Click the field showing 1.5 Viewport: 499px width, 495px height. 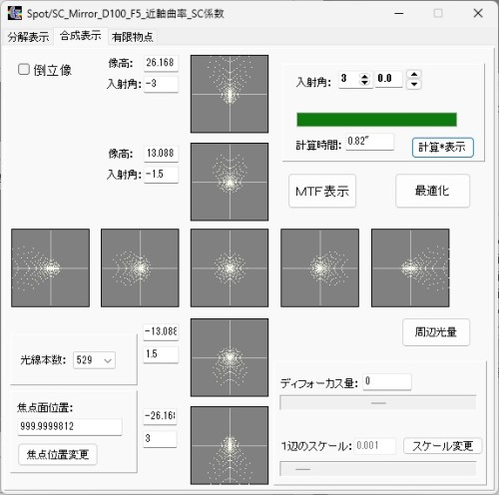tap(161, 354)
